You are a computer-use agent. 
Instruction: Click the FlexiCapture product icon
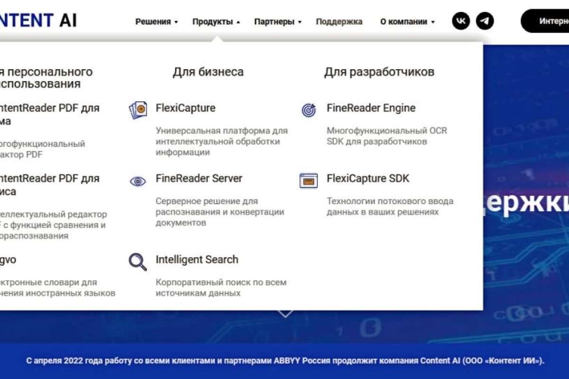(138, 110)
